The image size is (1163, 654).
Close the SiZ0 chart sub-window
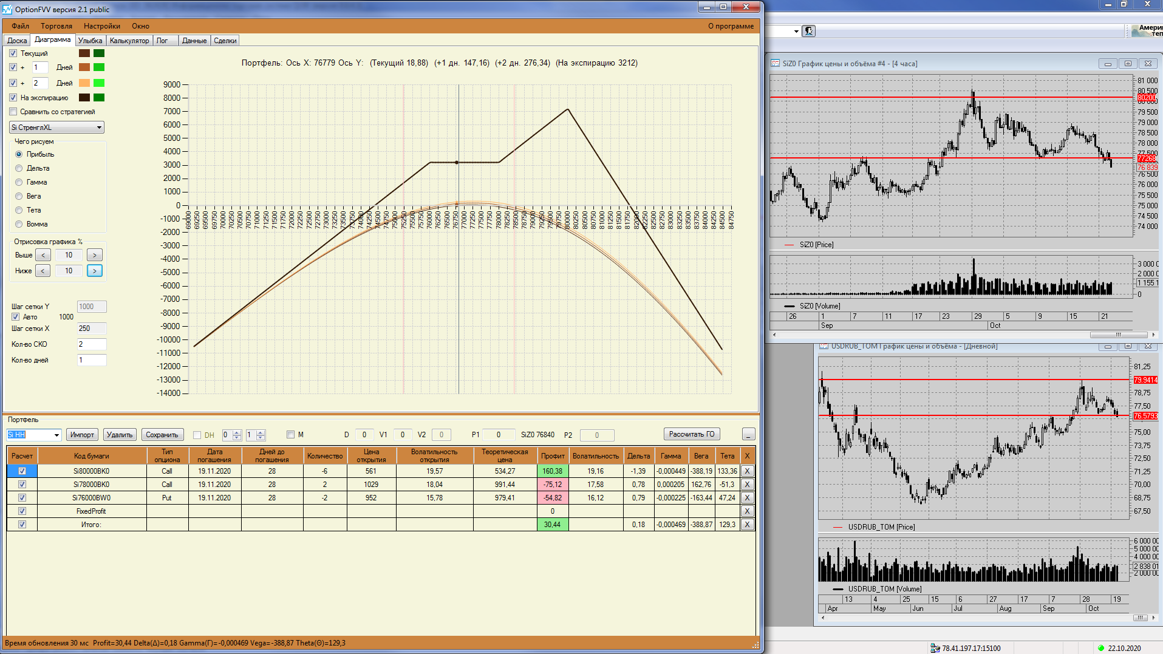(1148, 64)
